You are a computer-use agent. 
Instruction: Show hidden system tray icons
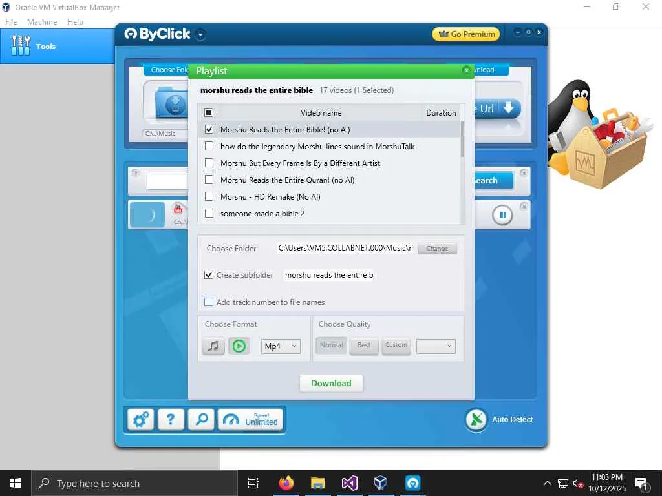[547, 483]
